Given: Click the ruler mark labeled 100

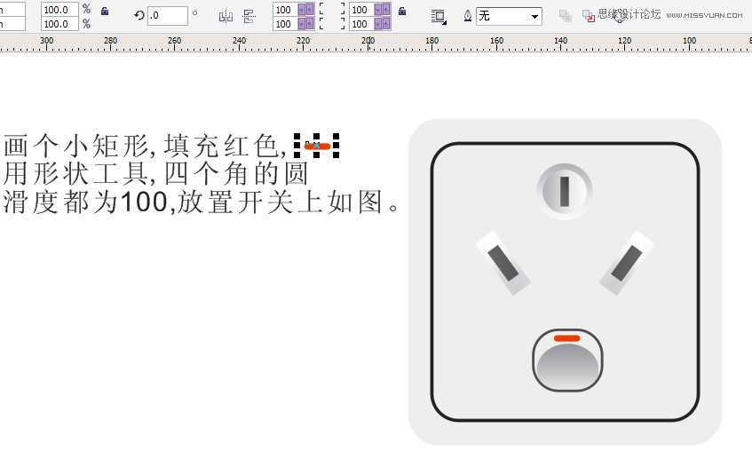Looking at the screenshot, I should point(689,41).
